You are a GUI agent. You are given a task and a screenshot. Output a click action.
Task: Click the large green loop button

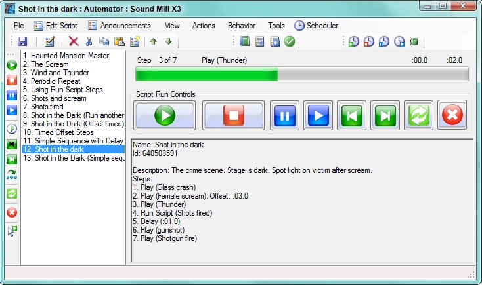419,115
